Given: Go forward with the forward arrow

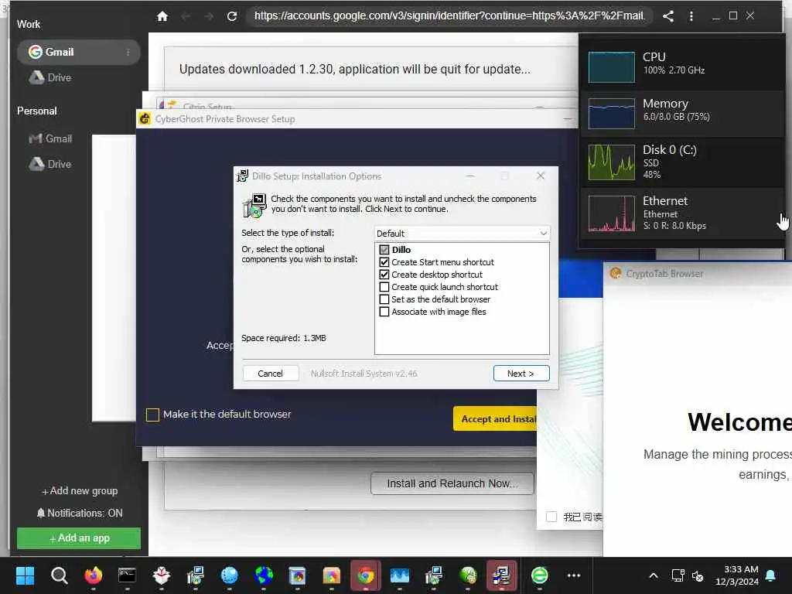Looking at the screenshot, I should tap(209, 16).
